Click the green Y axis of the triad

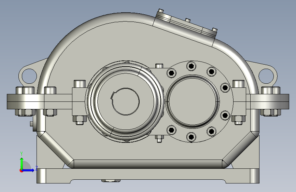[22, 163]
